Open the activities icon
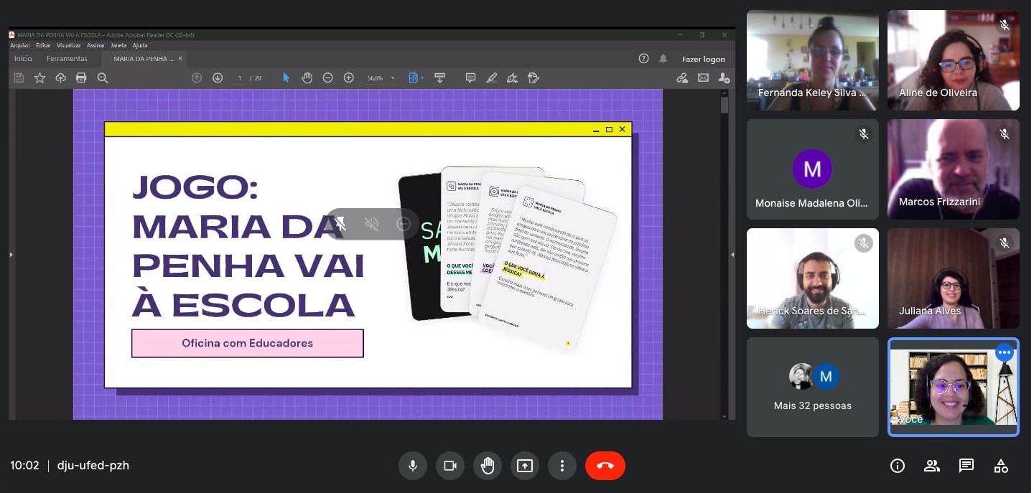The height and width of the screenshot is (493, 1034). (x=1001, y=466)
